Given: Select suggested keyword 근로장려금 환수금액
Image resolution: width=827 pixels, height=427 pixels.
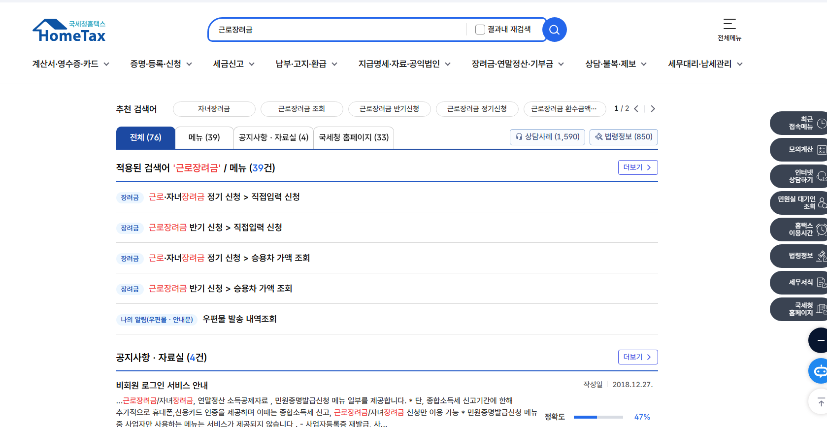Looking at the screenshot, I should pyautogui.click(x=565, y=109).
